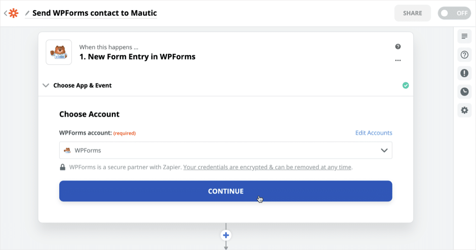The height and width of the screenshot is (250, 476).
Task: Click the step help question icon
Action: [x=398, y=47]
